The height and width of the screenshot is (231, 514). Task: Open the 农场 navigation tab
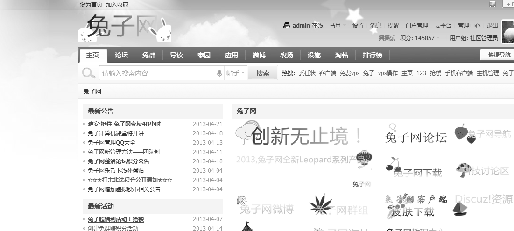click(287, 55)
